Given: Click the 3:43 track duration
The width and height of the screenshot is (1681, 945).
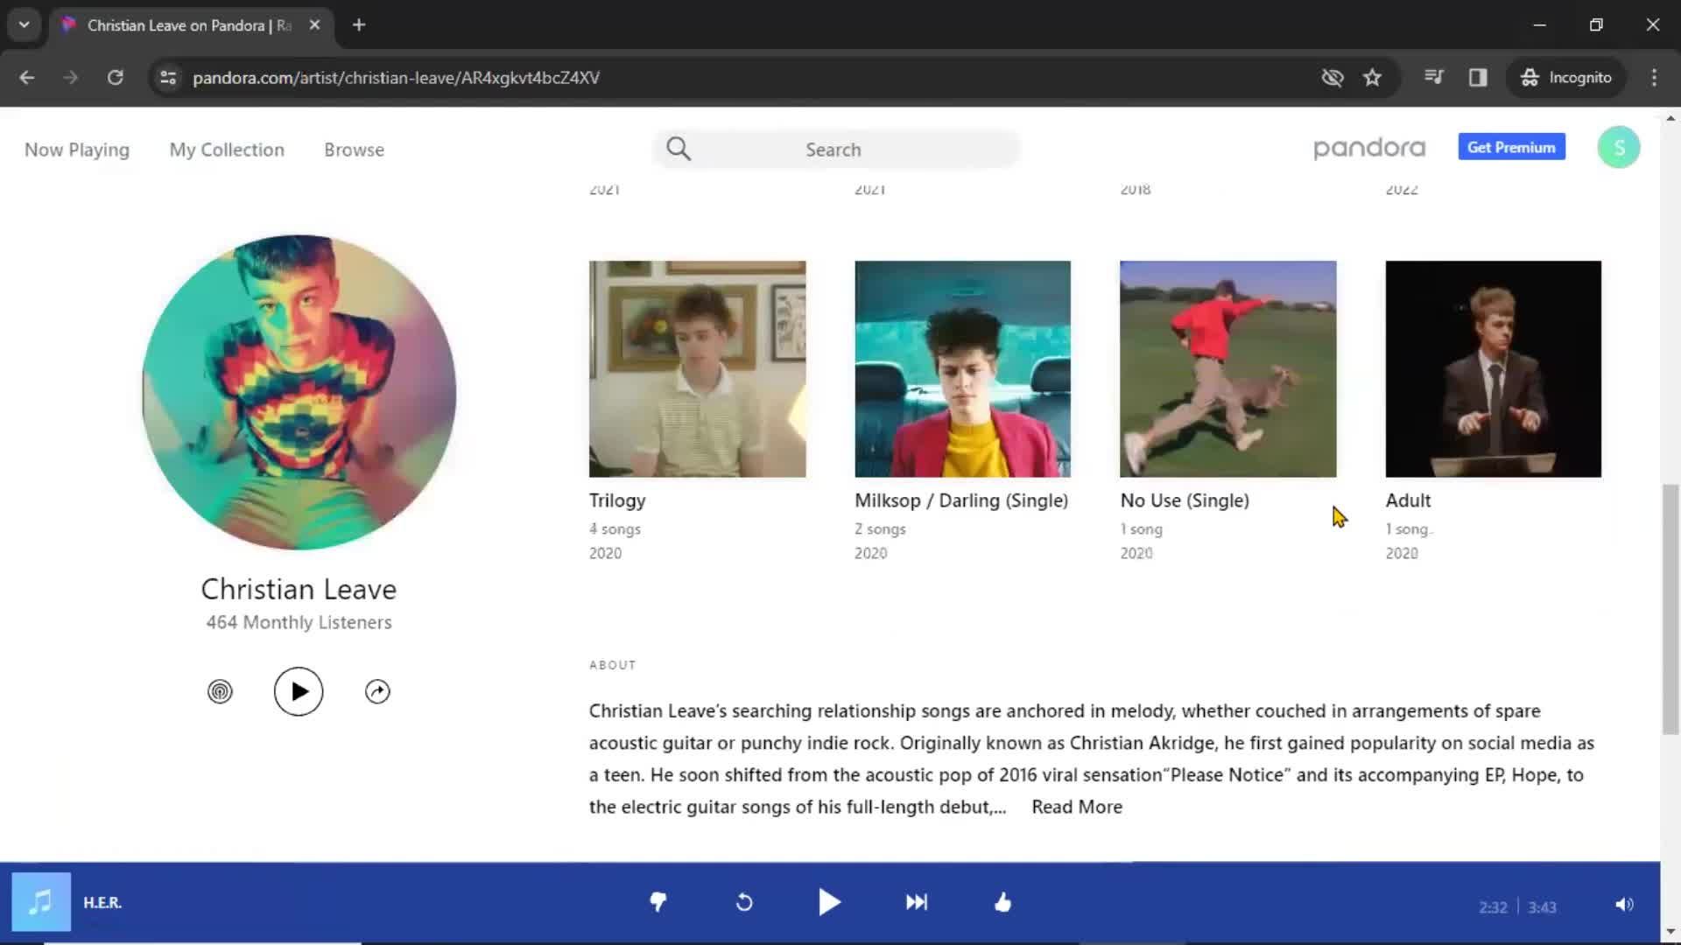Looking at the screenshot, I should pos(1542,907).
